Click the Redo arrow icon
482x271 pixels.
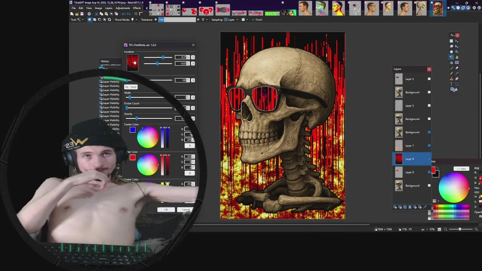point(128,14)
